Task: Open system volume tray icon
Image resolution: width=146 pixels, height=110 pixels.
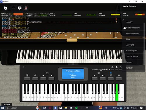Action: click(114, 108)
